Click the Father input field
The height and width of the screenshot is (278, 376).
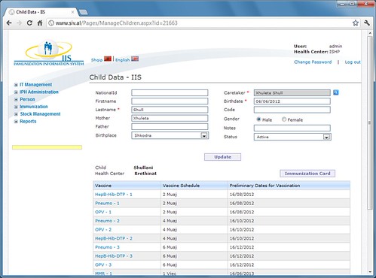click(x=170, y=126)
